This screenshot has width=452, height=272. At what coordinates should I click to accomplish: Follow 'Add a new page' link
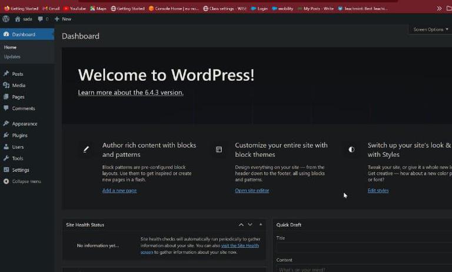click(119, 190)
